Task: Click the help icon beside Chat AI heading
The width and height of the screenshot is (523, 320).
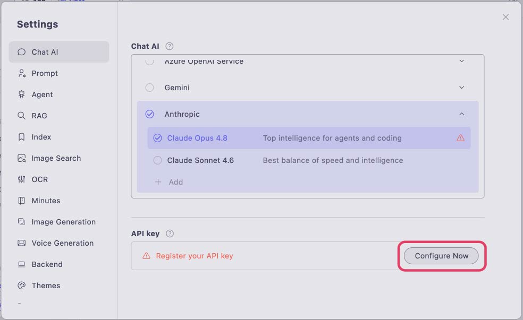Action: (x=170, y=46)
